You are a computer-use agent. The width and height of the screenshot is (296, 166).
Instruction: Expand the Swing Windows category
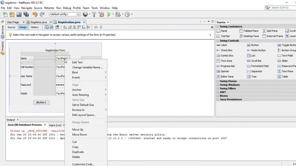[218, 85]
